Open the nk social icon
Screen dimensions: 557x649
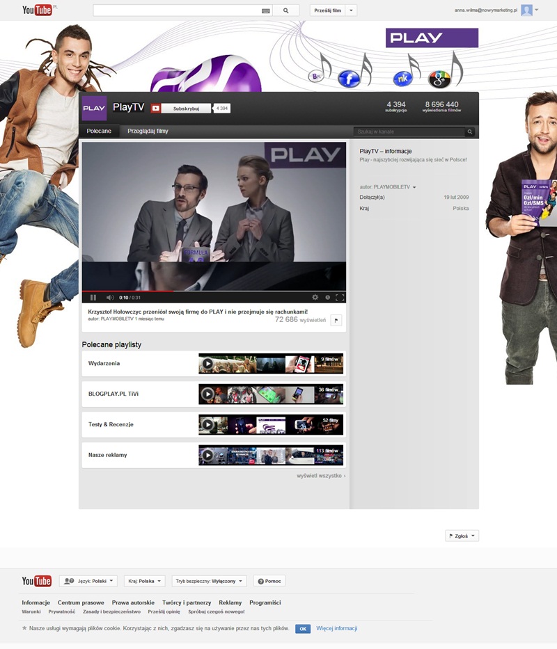coord(402,78)
